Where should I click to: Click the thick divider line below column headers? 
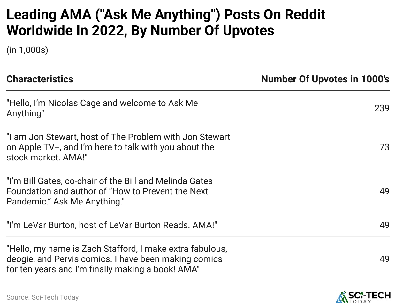click(198, 91)
